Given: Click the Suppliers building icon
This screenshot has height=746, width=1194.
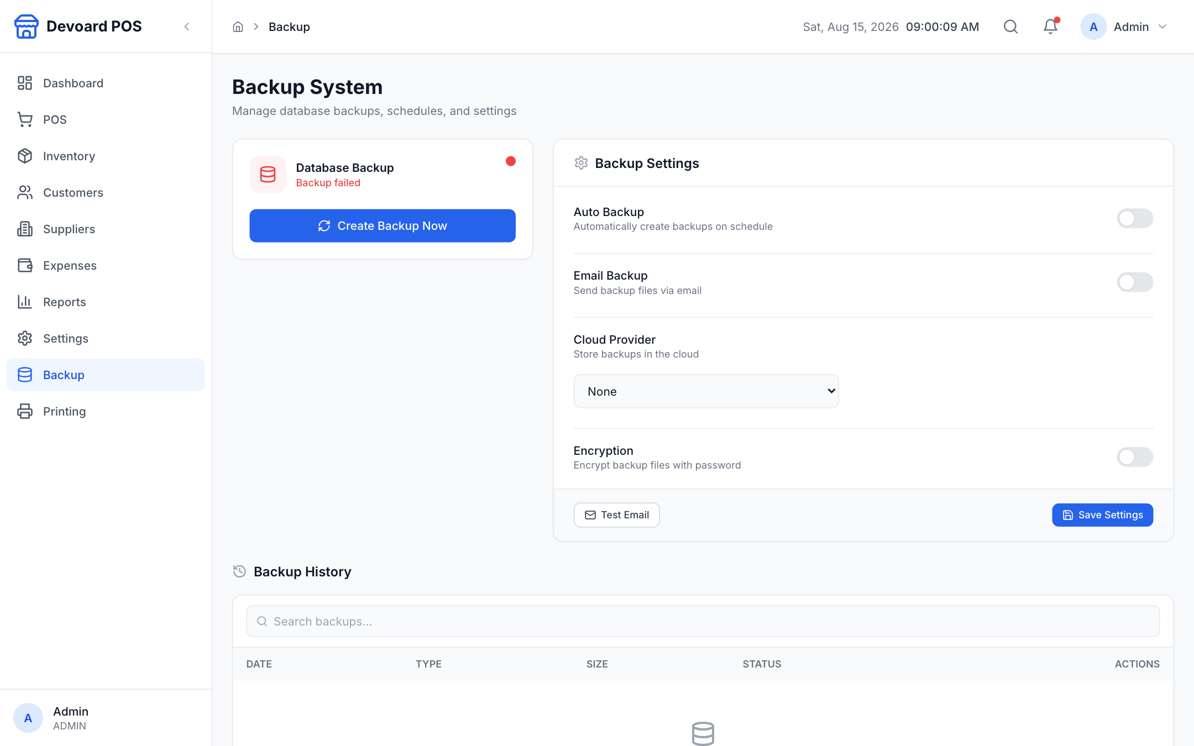Looking at the screenshot, I should [x=25, y=229].
